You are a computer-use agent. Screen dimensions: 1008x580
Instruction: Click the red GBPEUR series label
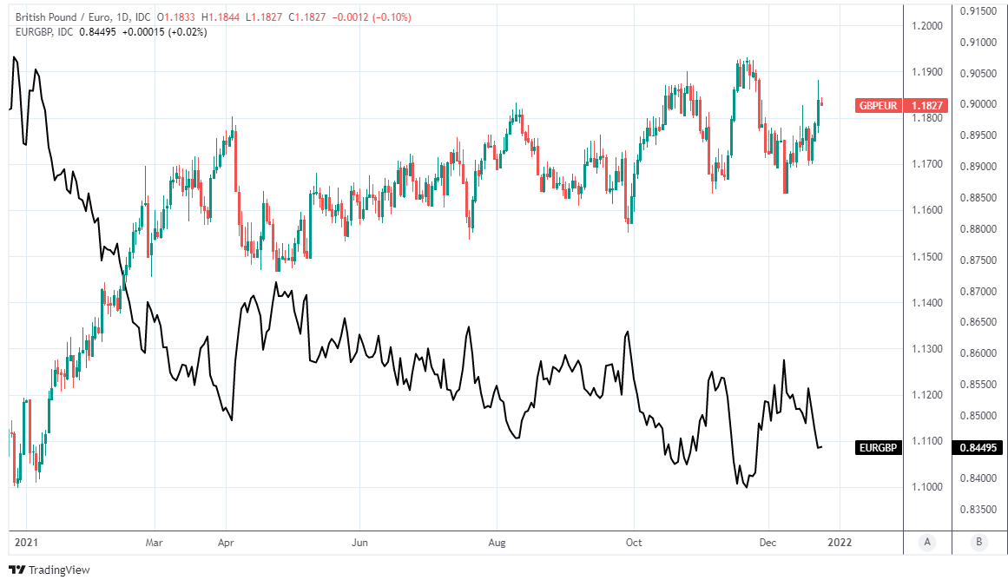point(878,105)
